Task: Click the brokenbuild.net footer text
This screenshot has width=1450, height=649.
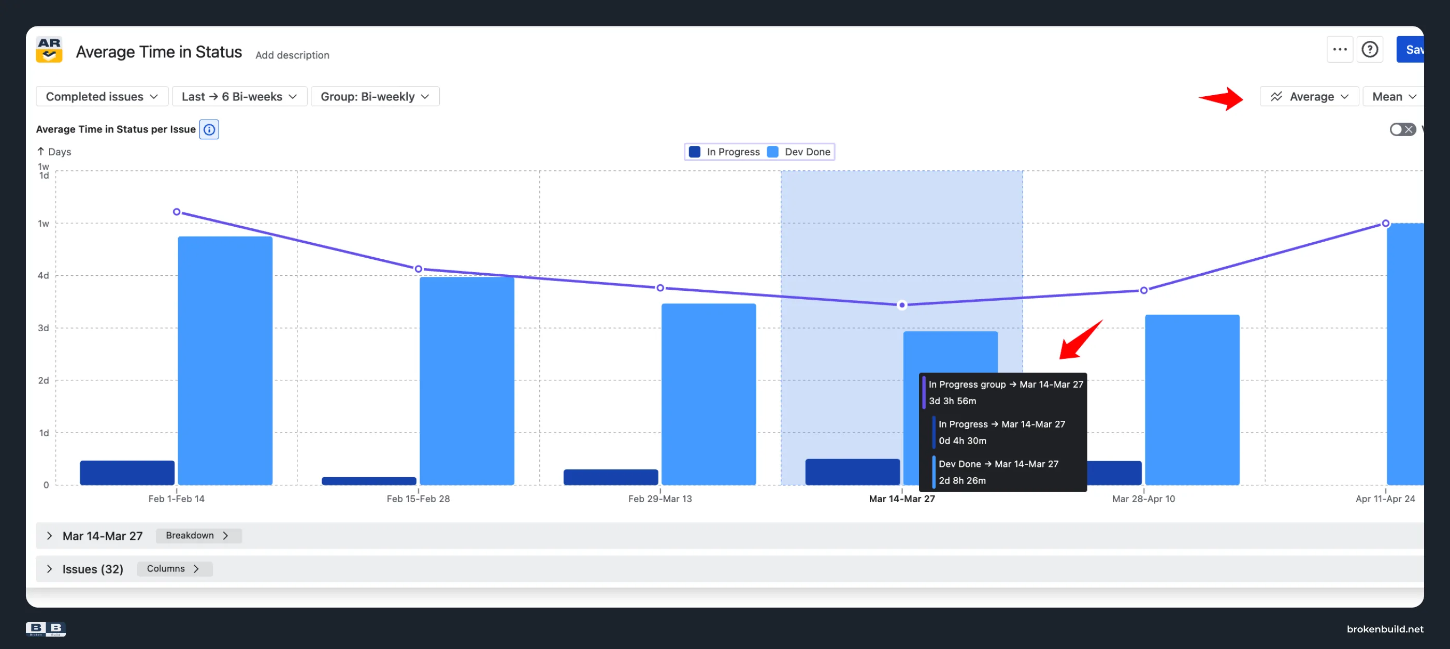Action: tap(1385, 629)
